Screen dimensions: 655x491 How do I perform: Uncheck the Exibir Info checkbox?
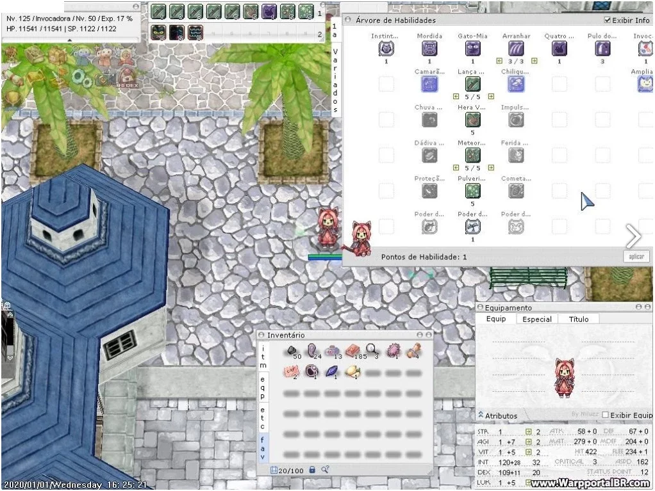(608, 20)
